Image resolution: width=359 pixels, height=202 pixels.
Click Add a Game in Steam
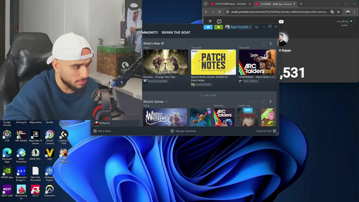tap(102, 131)
